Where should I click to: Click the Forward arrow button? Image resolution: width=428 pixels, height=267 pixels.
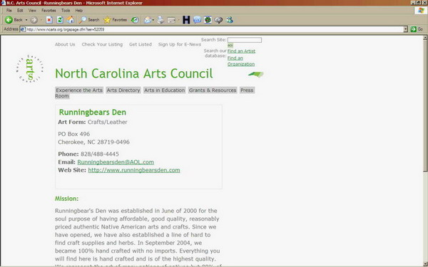(34, 20)
